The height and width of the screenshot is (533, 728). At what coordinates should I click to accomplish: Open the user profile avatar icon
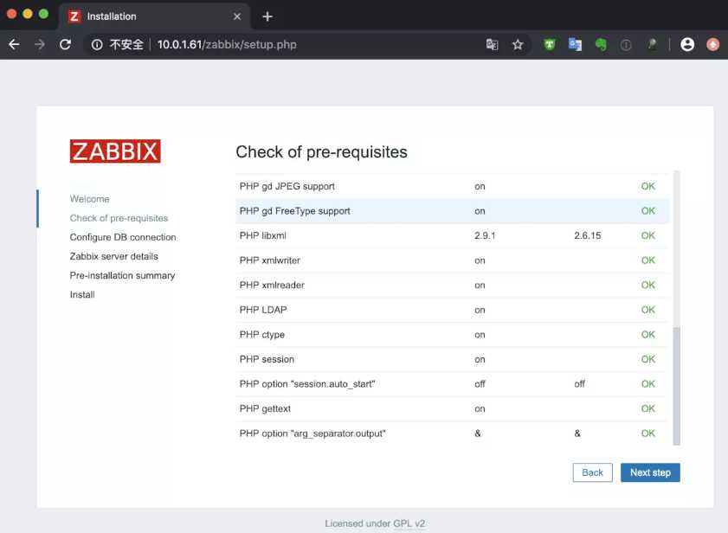[x=687, y=45]
